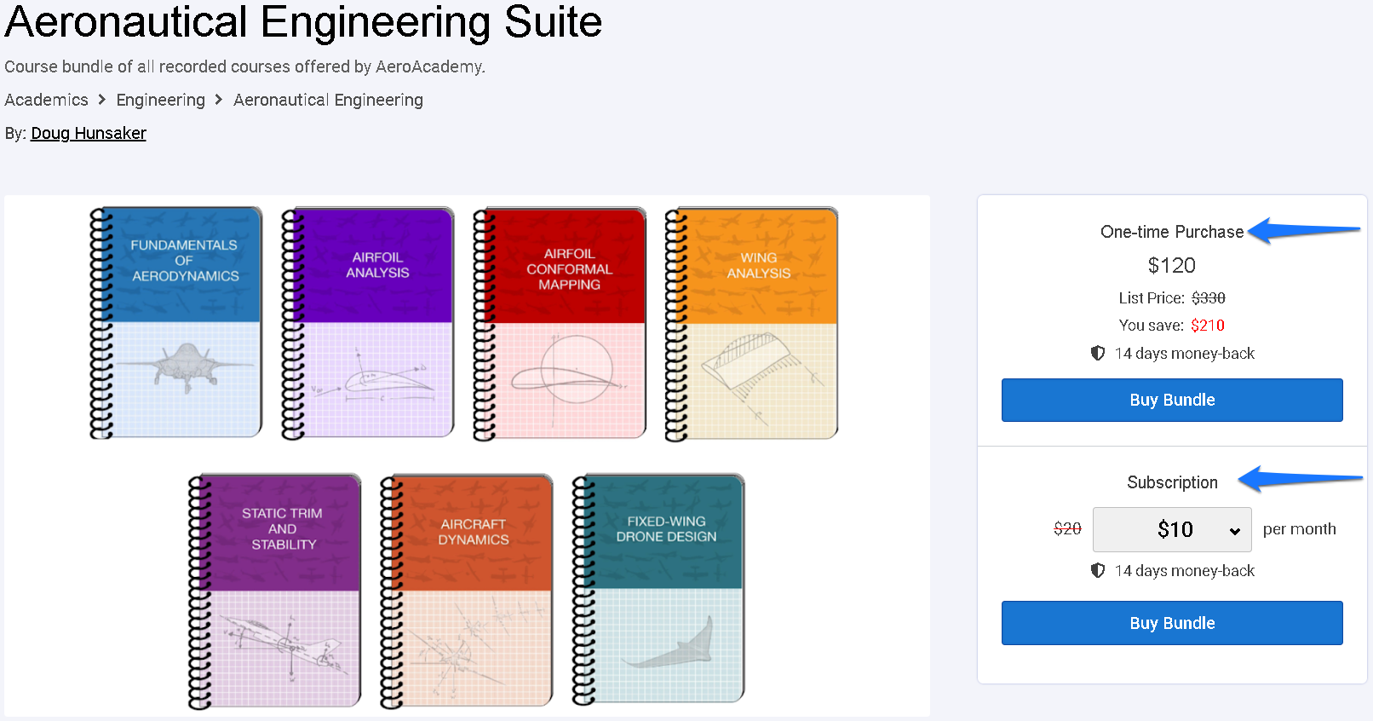Click the Fixed-Wing Drone Design notebook

pos(658,589)
